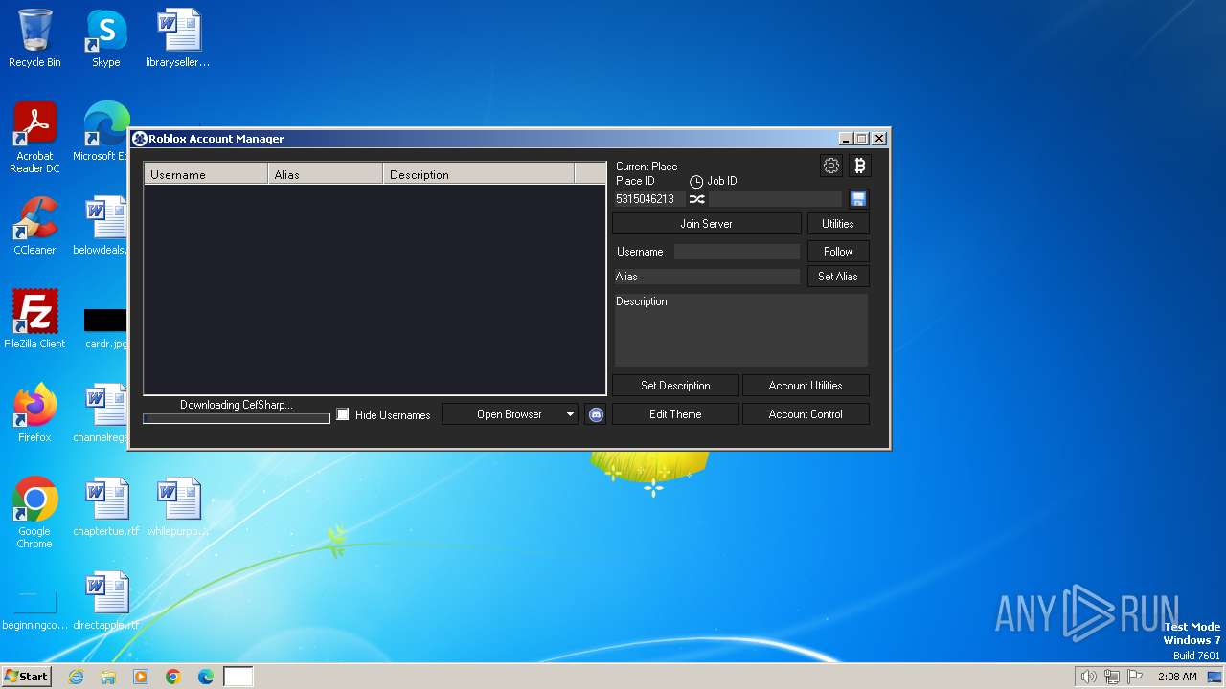Open Account Control

click(806, 414)
